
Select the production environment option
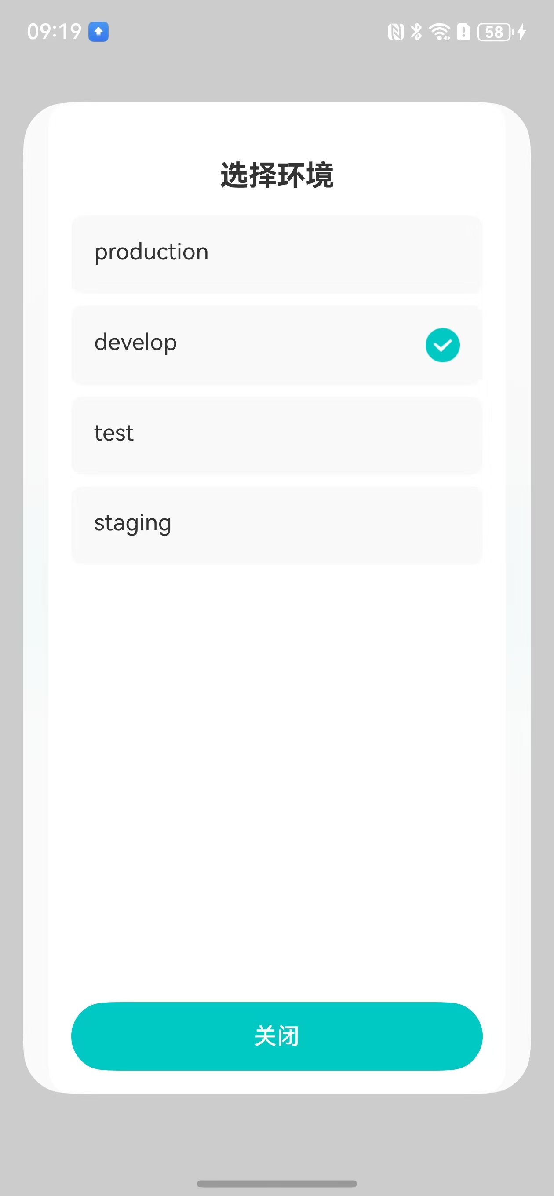(151, 252)
